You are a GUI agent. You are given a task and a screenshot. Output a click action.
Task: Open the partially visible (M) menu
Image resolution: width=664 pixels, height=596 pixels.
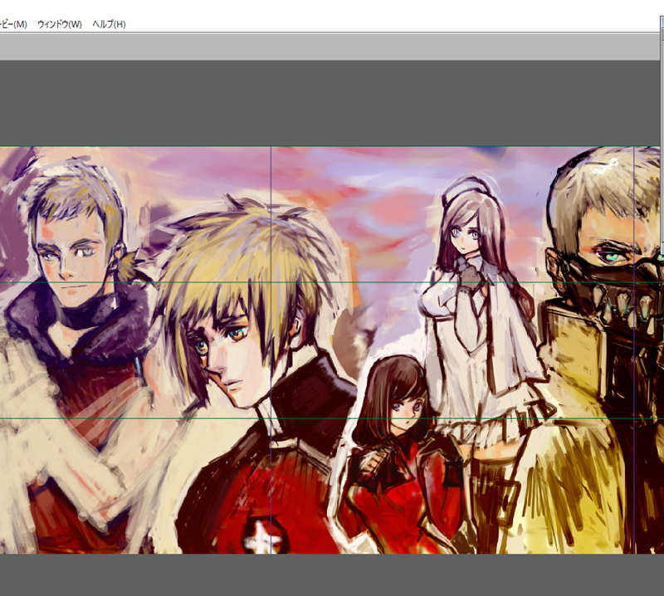13,24
